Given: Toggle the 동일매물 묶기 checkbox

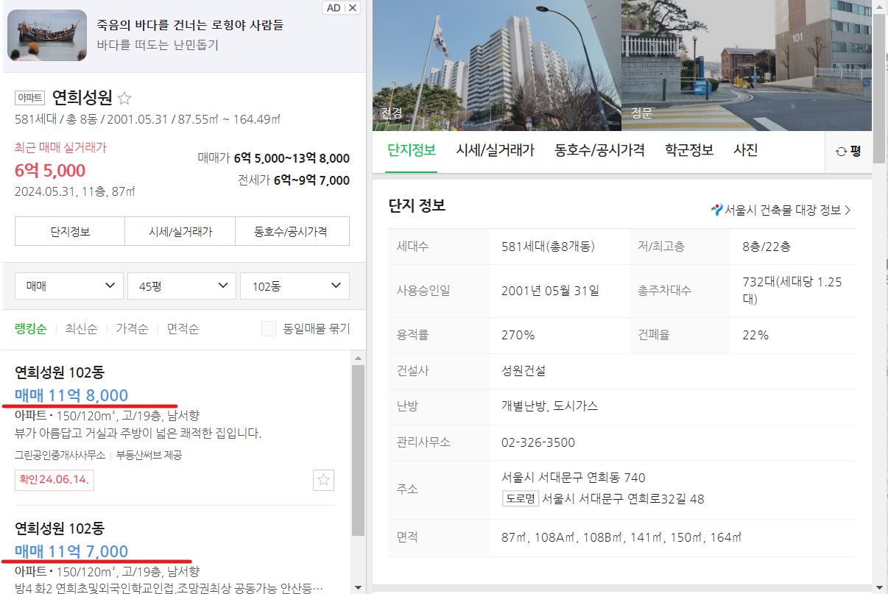Looking at the screenshot, I should coord(269,328).
